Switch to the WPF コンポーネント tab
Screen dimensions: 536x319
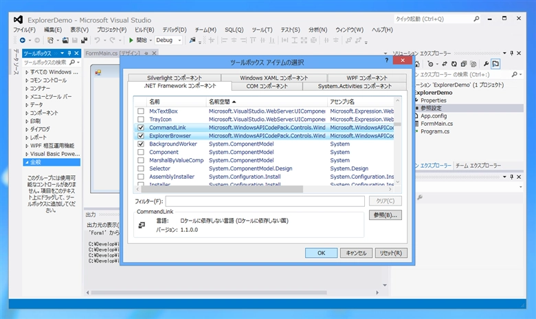[x=367, y=78]
